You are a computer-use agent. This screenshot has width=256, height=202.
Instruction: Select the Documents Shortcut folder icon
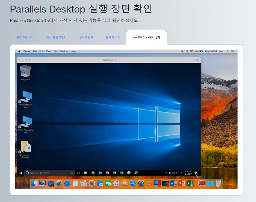(x=25, y=149)
